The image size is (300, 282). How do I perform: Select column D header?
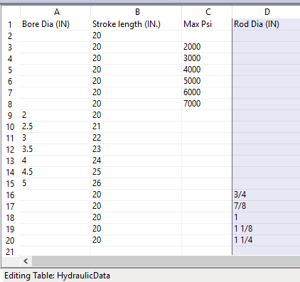[x=266, y=12]
